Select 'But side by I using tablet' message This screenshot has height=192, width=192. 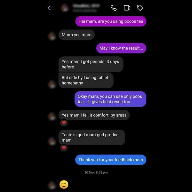pos(86,80)
